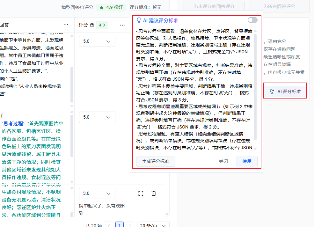Open the 20 条/页 page size dropdown
The image size is (314, 227).
(x=153, y=225)
